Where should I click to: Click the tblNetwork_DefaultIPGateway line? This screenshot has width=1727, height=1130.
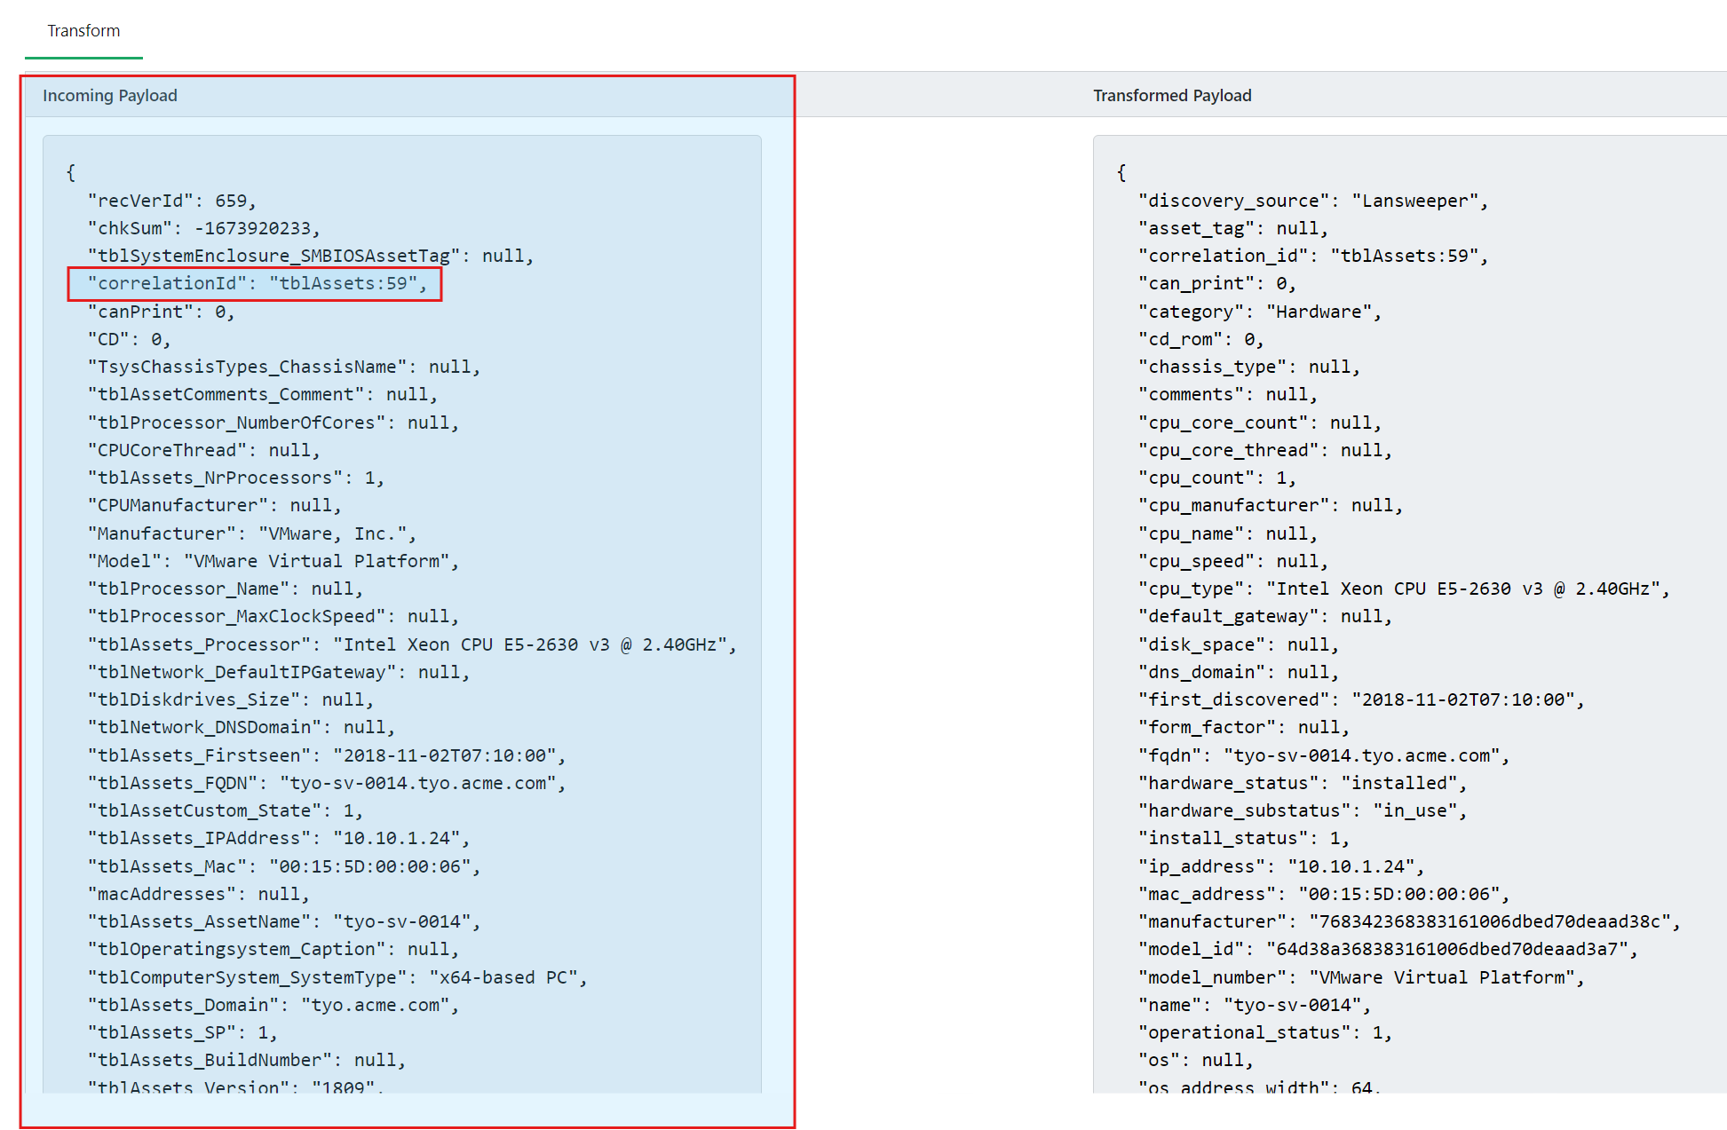(279, 672)
